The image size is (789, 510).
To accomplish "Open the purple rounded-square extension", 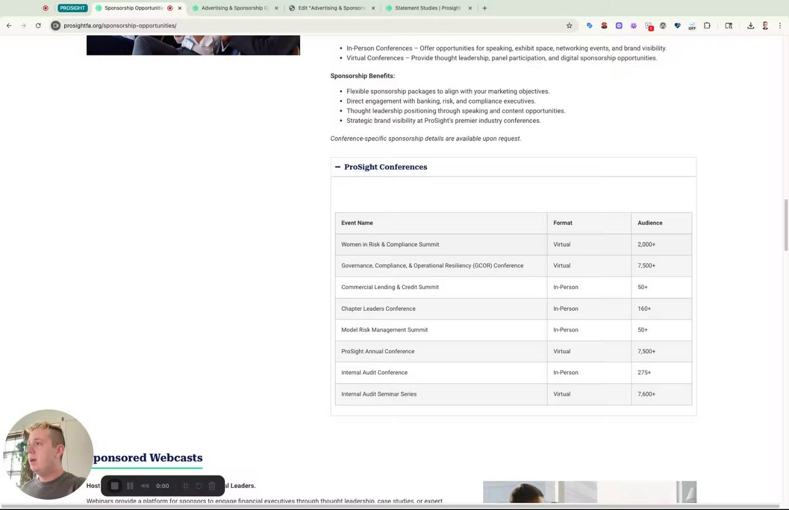I will [619, 25].
